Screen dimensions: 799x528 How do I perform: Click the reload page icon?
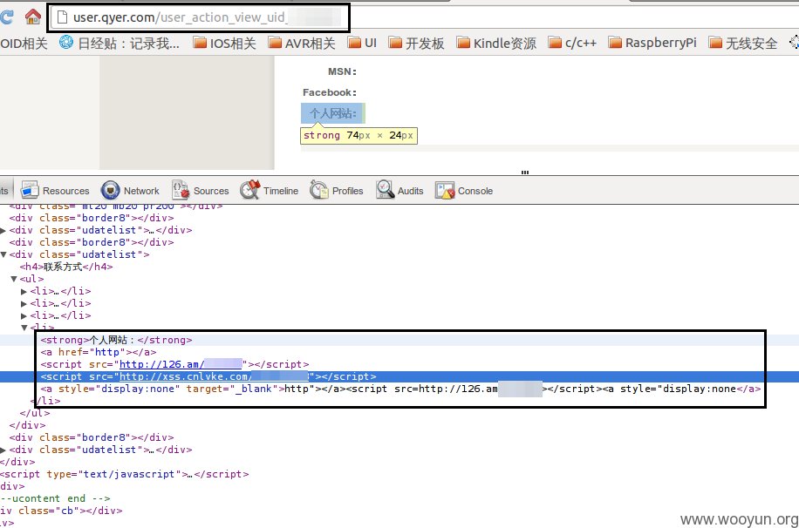click(x=6, y=17)
